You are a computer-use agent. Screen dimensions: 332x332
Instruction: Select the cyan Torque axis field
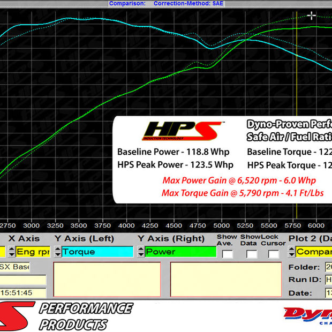click(97, 252)
